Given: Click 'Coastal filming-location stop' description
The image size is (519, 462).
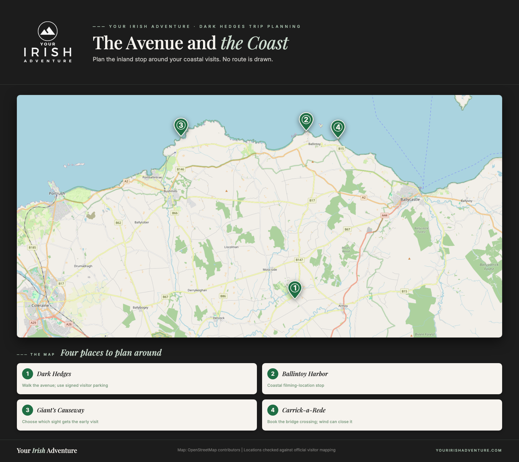Looking at the screenshot, I should [x=296, y=385].
